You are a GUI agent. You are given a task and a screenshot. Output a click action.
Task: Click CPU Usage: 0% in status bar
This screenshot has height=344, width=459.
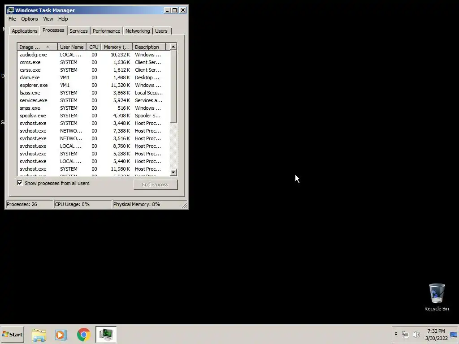(83, 204)
